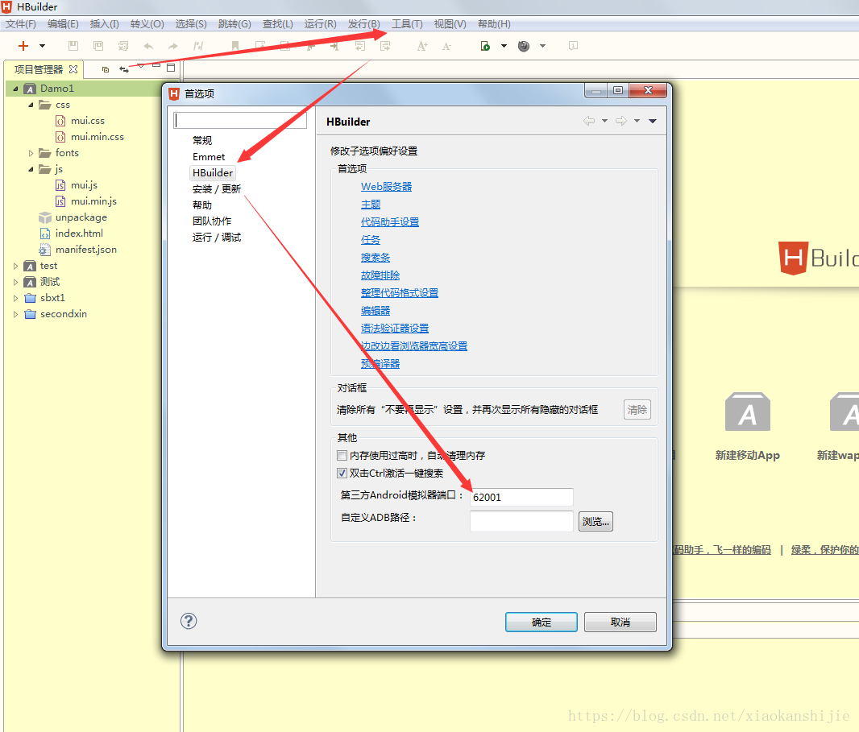Image resolution: width=859 pixels, height=732 pixels.
Task: Maximize the project manager panel
Action: click(x=171, y=68)
